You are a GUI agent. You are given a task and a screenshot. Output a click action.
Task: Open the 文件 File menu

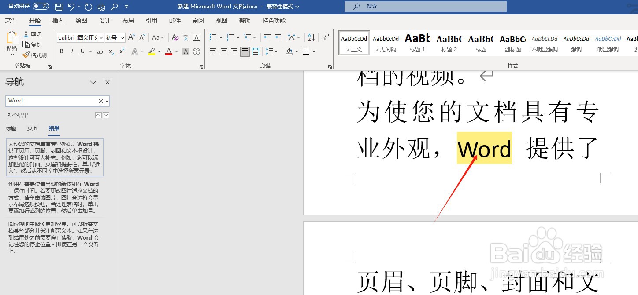click(x=11, y=21)
